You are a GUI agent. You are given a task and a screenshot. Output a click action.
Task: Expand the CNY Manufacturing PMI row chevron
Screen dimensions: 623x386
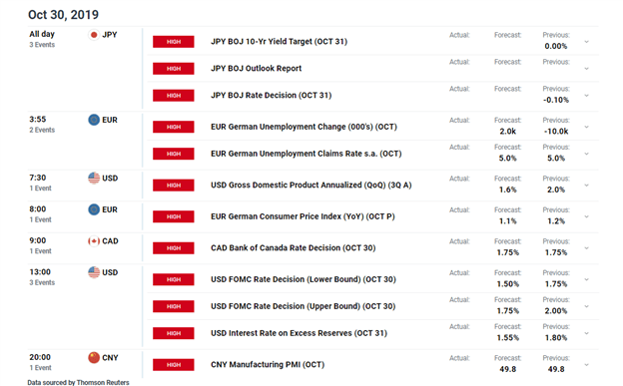coord(586,365)
